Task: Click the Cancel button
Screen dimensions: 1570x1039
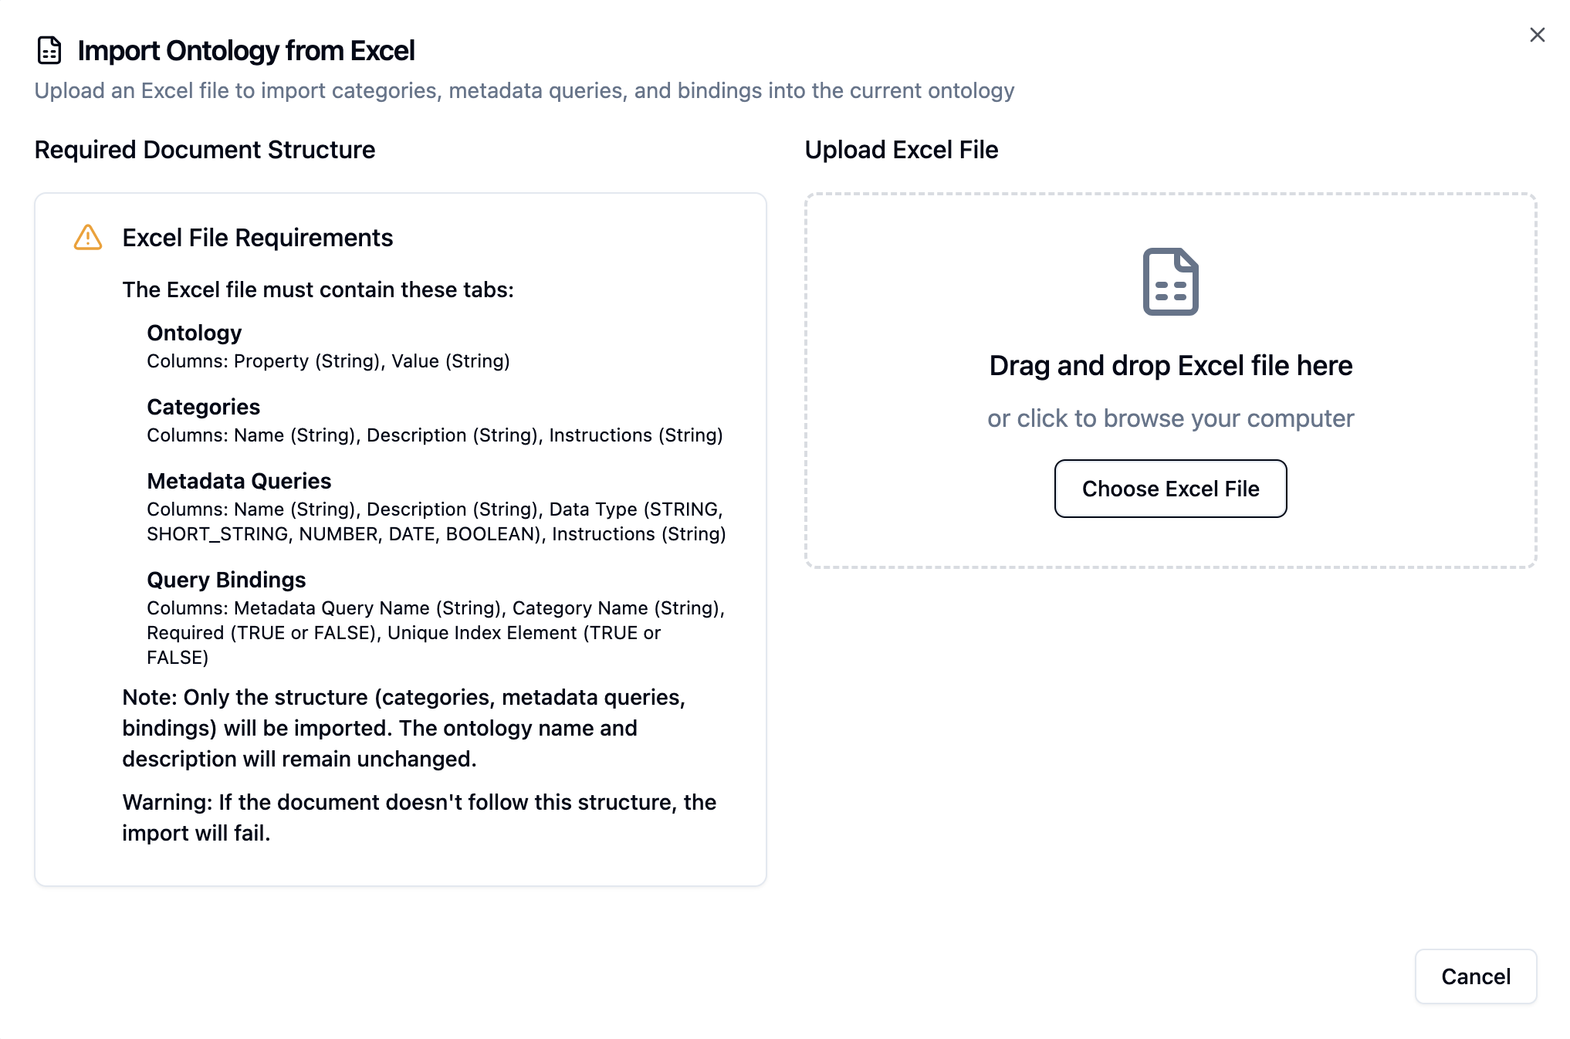Action: pos(1475,976)
